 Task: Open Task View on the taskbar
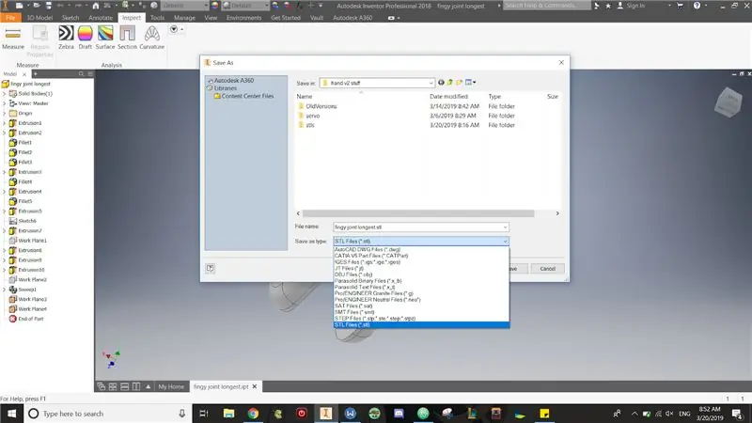[x=204, y=413]
